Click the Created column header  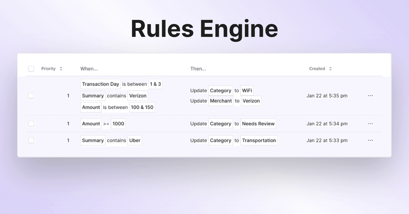tap(317, 69)
